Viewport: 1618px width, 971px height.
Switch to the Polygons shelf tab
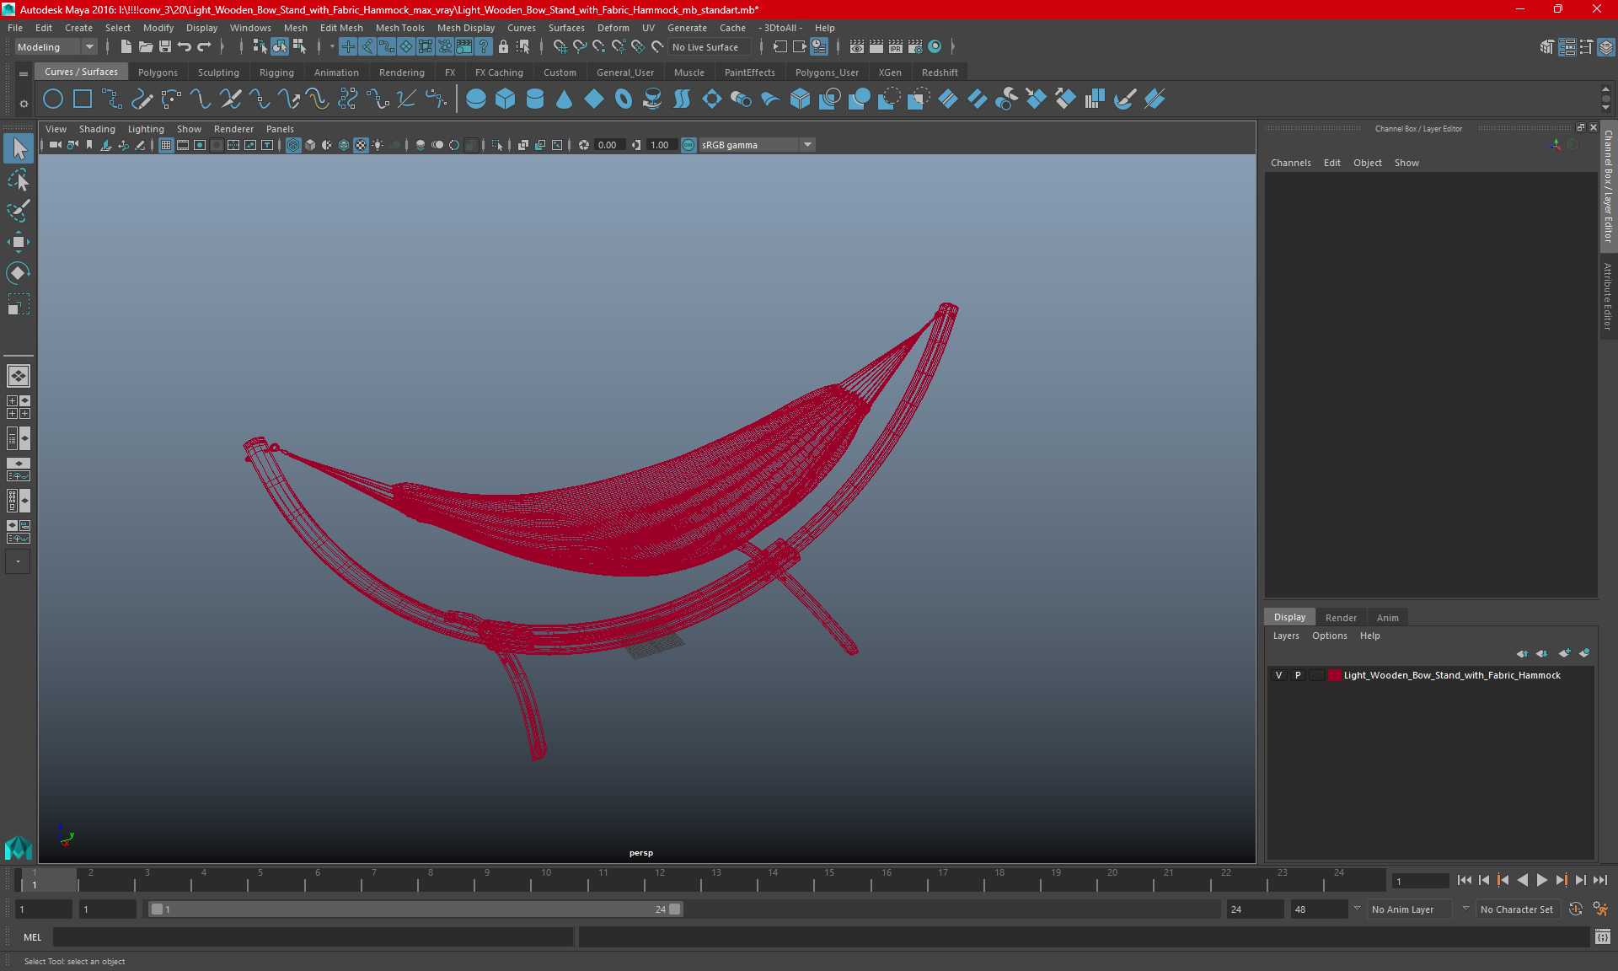tap(158, 72)
